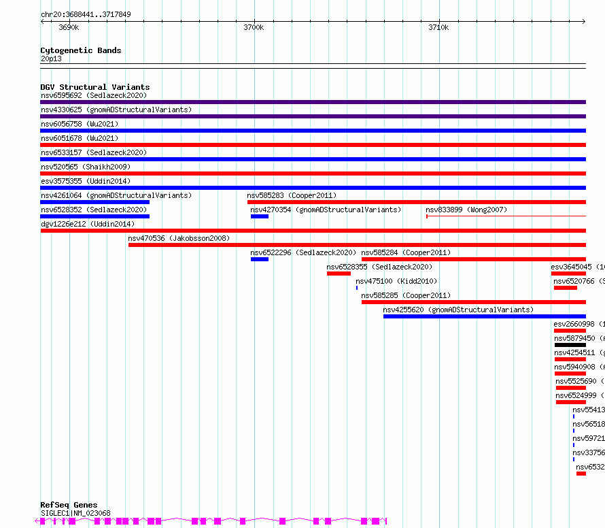Open SIGLEC1|NM_023068 gene label
The width and height of the screenshot is (605, 528).
click(75, 513)
